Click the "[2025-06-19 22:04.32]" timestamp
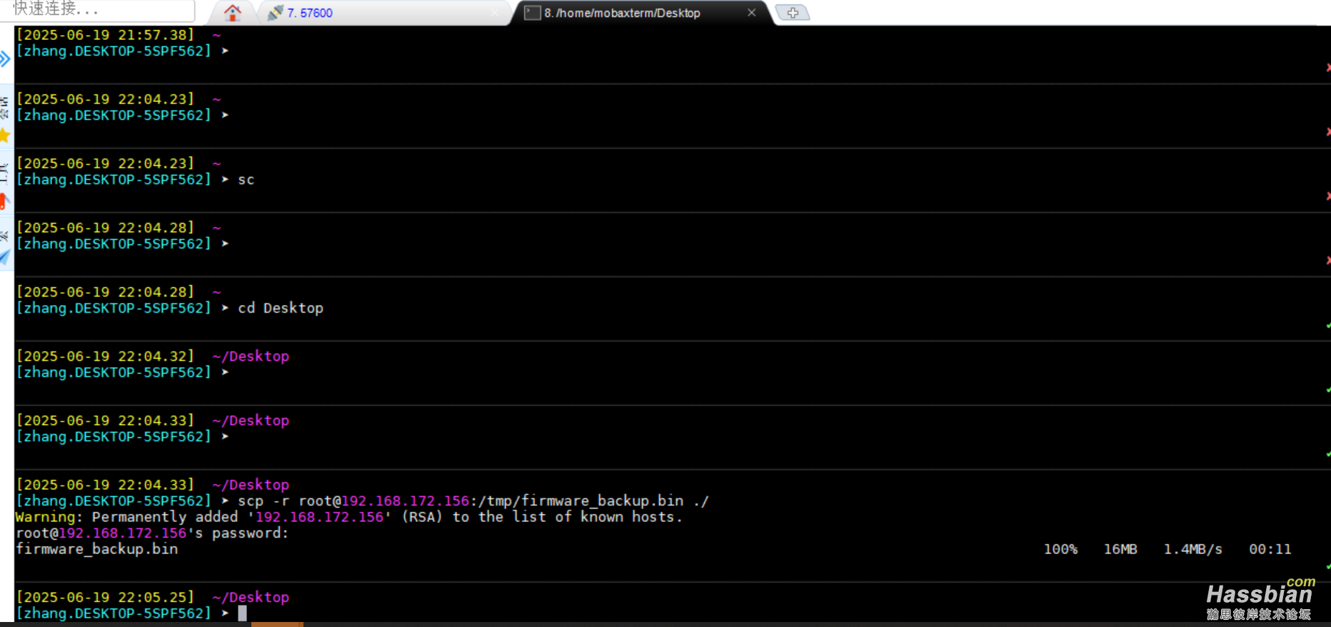Viewport: 1331px width, 627px height. coord(105,356)
